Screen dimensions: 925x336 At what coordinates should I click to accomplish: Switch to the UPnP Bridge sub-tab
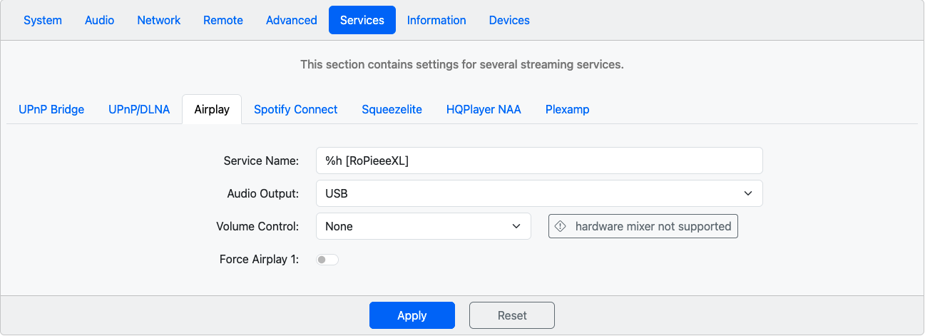pyautogui.click(x=51, y=109)
